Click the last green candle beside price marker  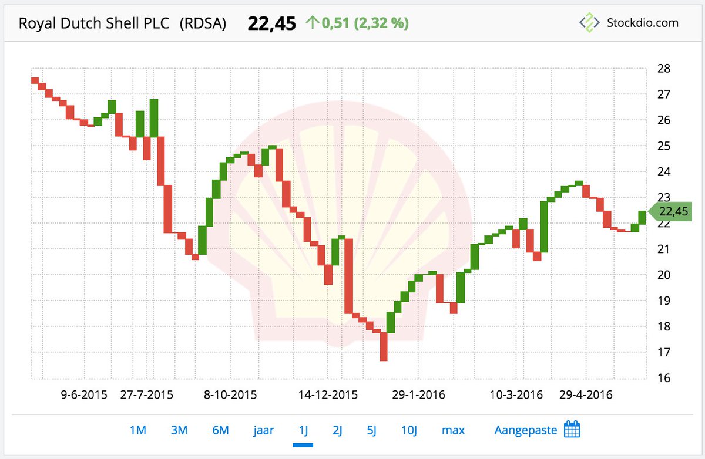pos(642,217)
